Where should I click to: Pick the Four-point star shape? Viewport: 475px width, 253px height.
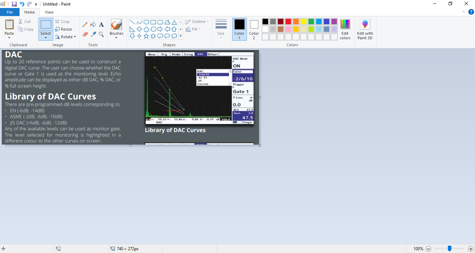(x=139, y=36)
